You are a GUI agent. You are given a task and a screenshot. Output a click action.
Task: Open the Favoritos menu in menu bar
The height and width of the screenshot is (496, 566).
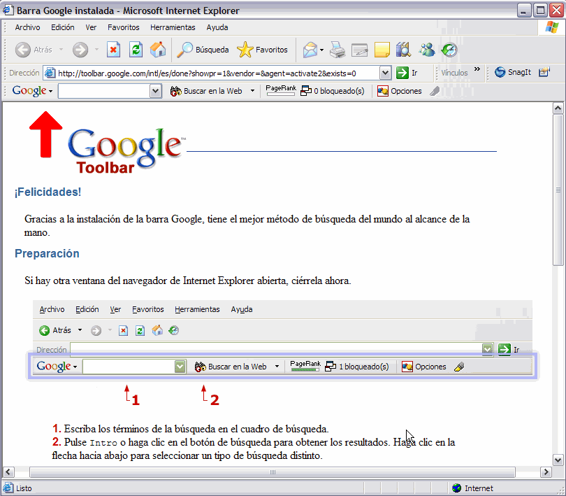pyautogui.click(x=123, y=27)
